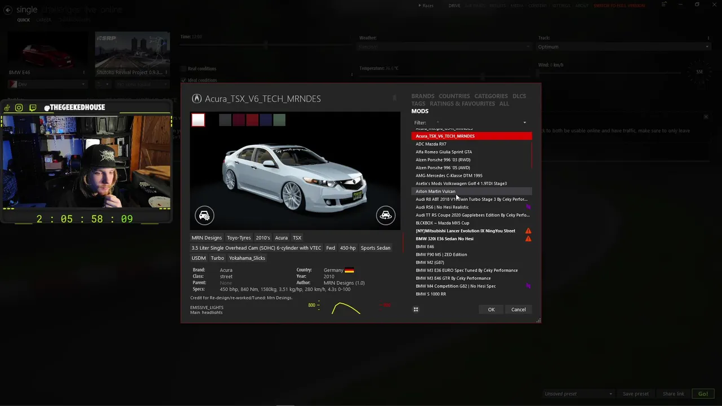This screenshot has height=406, width=722.
Task: Adjust the Temperature slider
Action: [x=446, y=76]
